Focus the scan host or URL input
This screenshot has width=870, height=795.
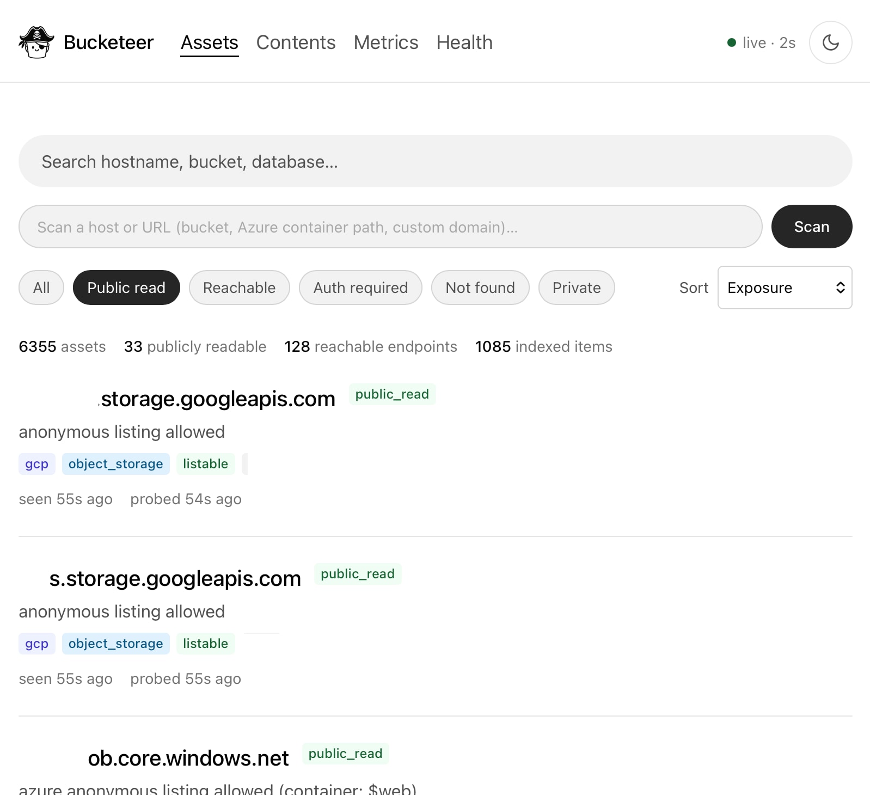pos(390,227)
